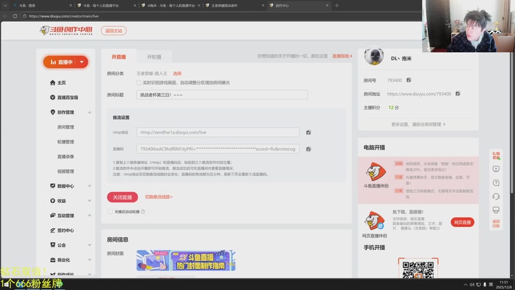
Task: Click the 创作管理 sidebar icon
Action: 53,112
